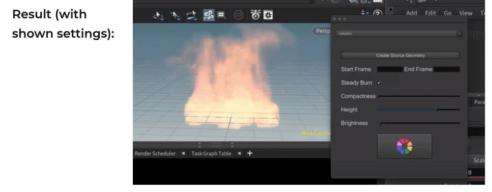492x192 pixels.
Task: Close the Render Scheduler tab
Action: coord(184,154)
